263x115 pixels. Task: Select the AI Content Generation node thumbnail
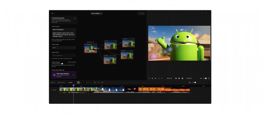click(x=91, y=49)
